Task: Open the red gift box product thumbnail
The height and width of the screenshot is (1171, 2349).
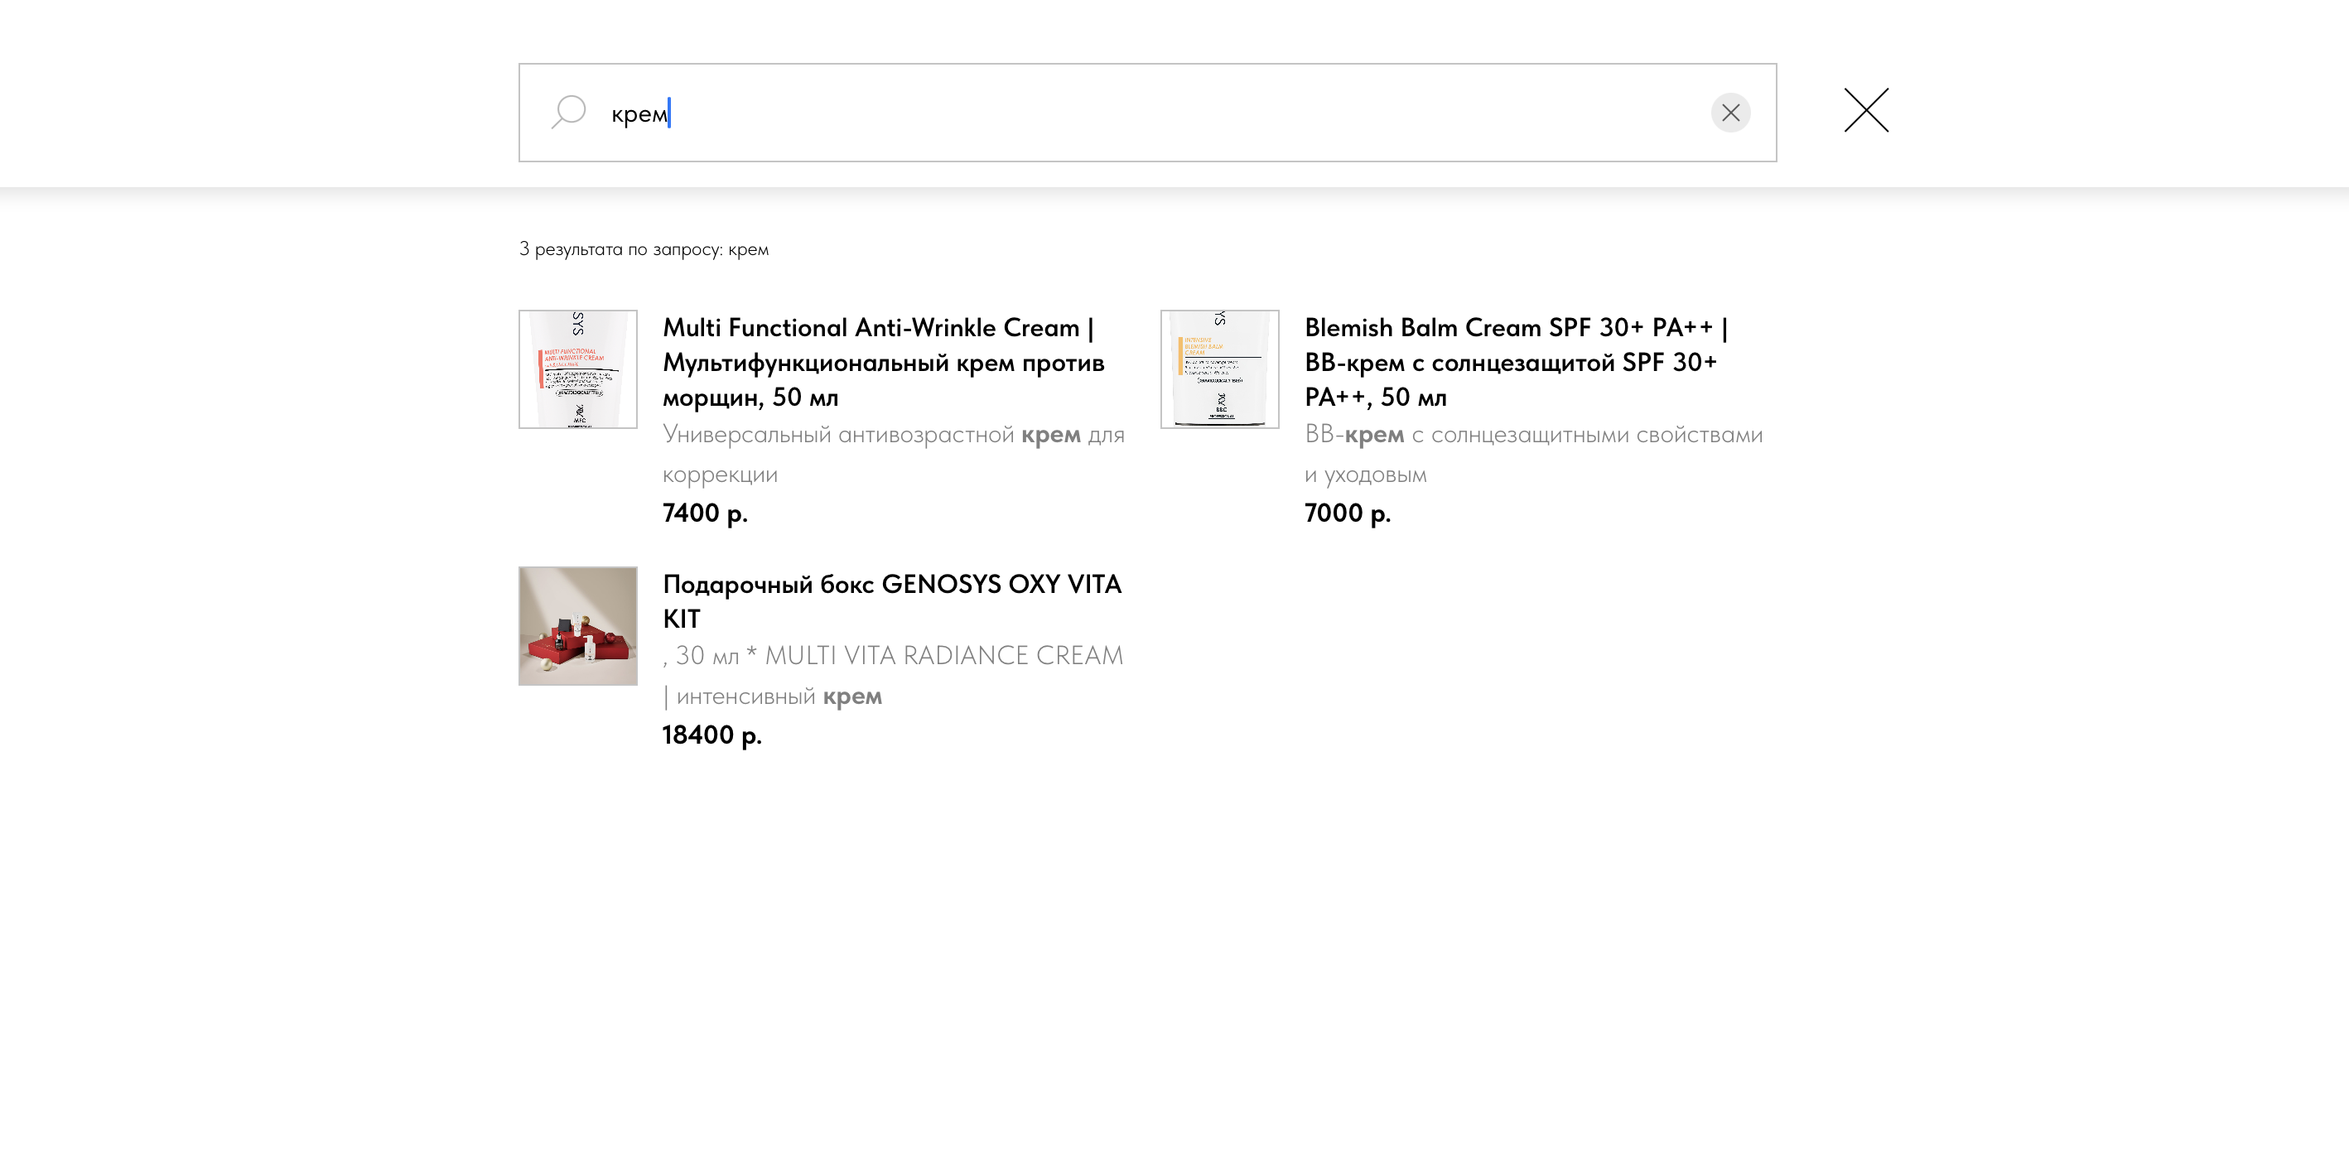Action: 577,625
